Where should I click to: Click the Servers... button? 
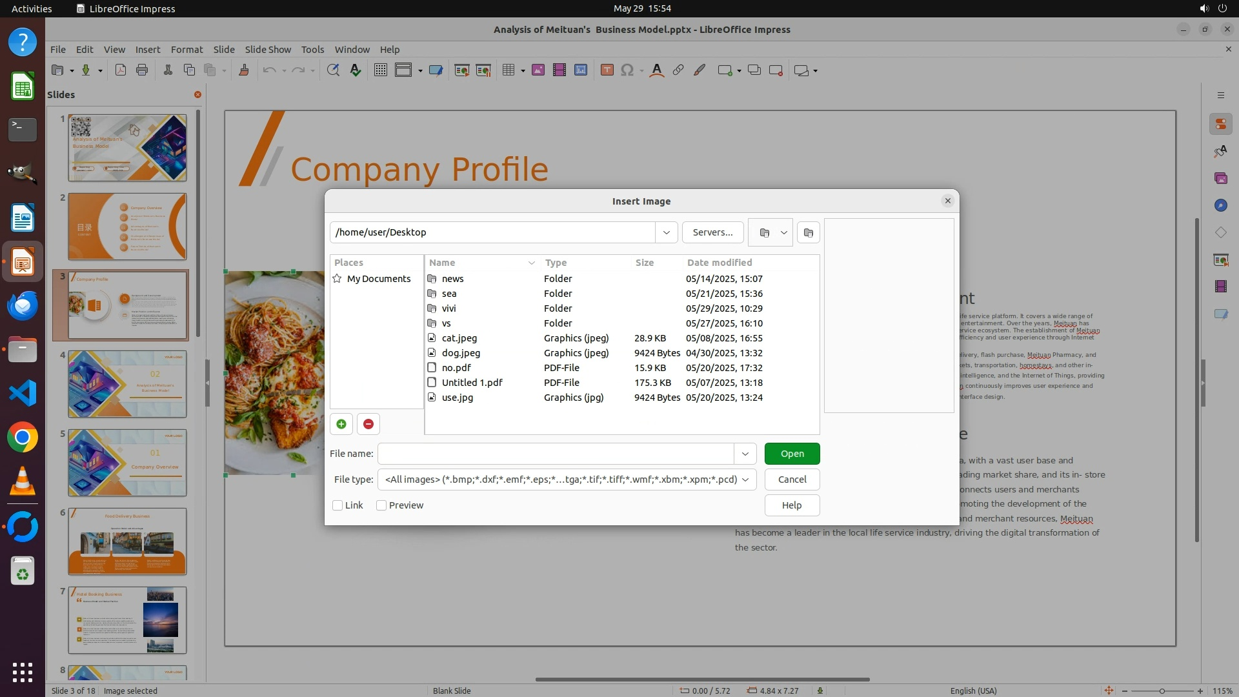(x=712, y=232)
